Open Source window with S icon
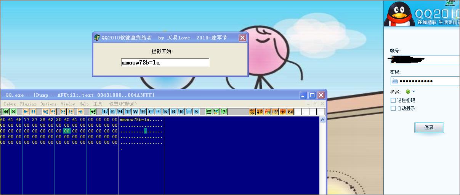The width and height of the screenshot is (460, 195). tap(196, 112)
